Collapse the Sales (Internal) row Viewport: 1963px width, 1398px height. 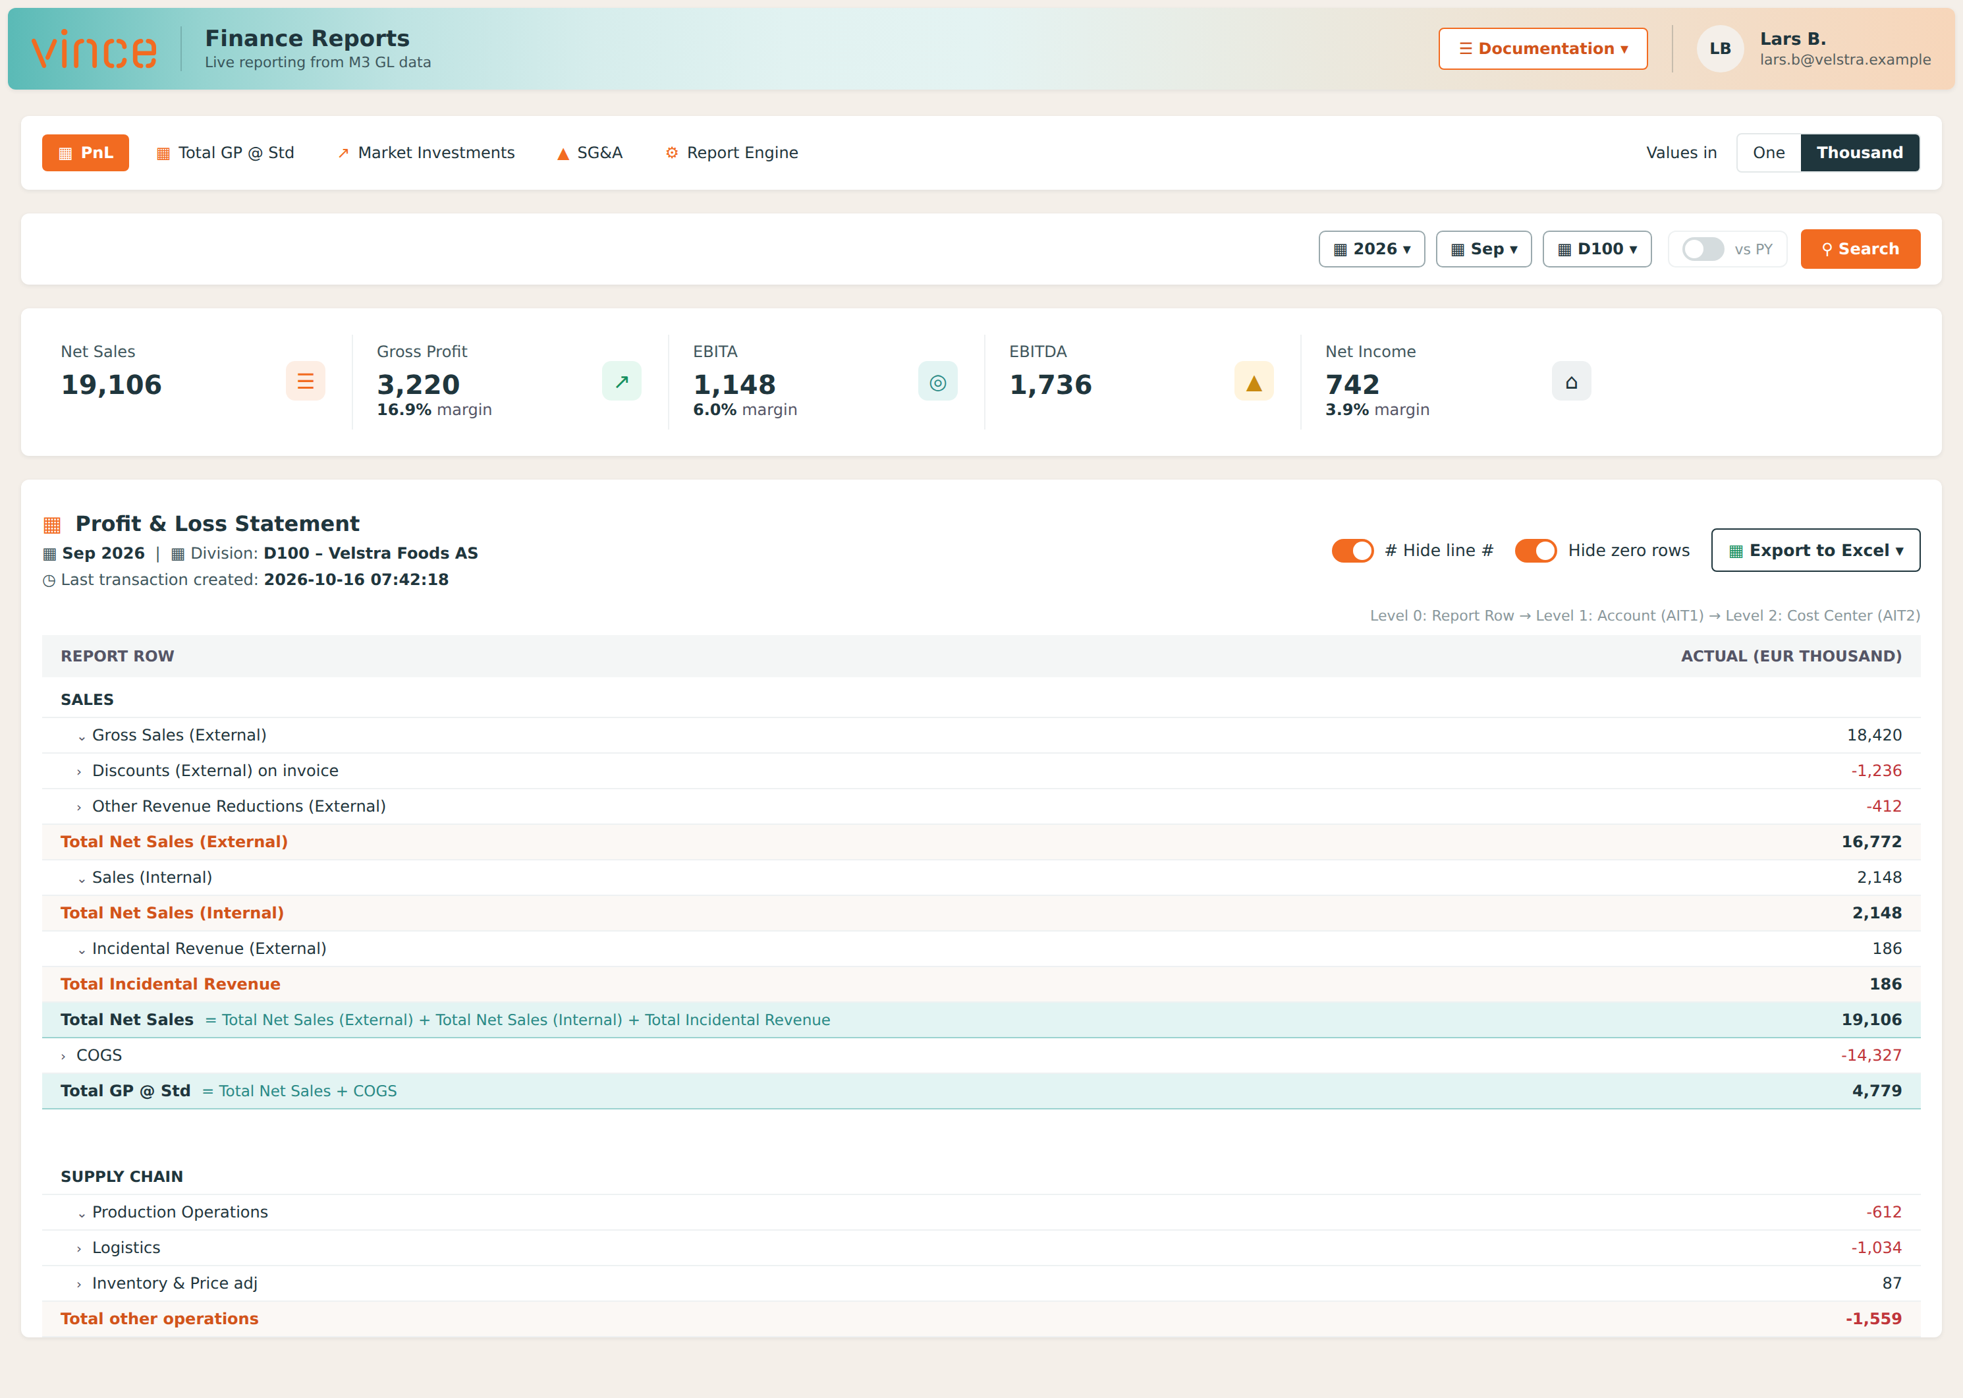[82, 879]
